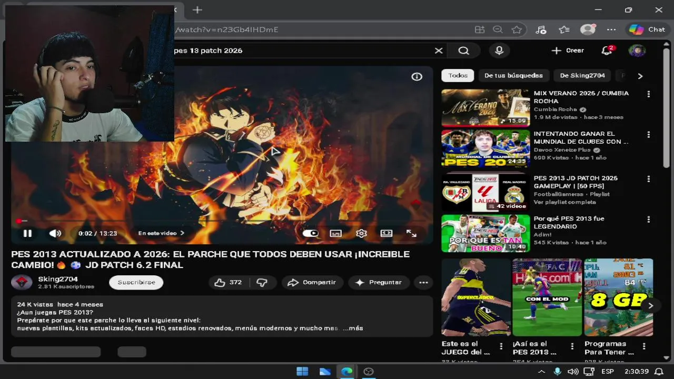Expand 'En este video' chapters chevron
Viewport: 674px width, 379px height.
tap(182, 233)
